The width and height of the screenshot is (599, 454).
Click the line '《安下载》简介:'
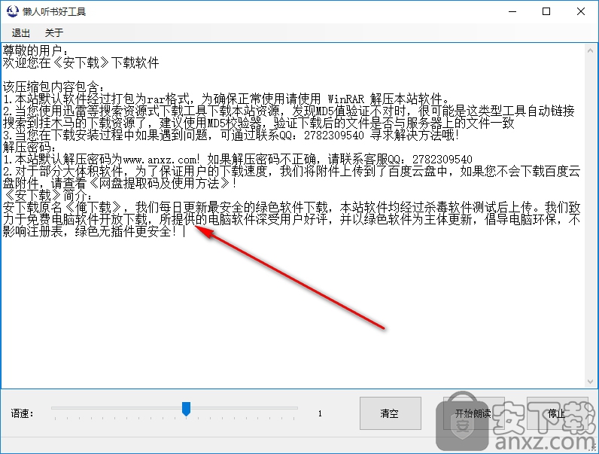pos(47,195)
